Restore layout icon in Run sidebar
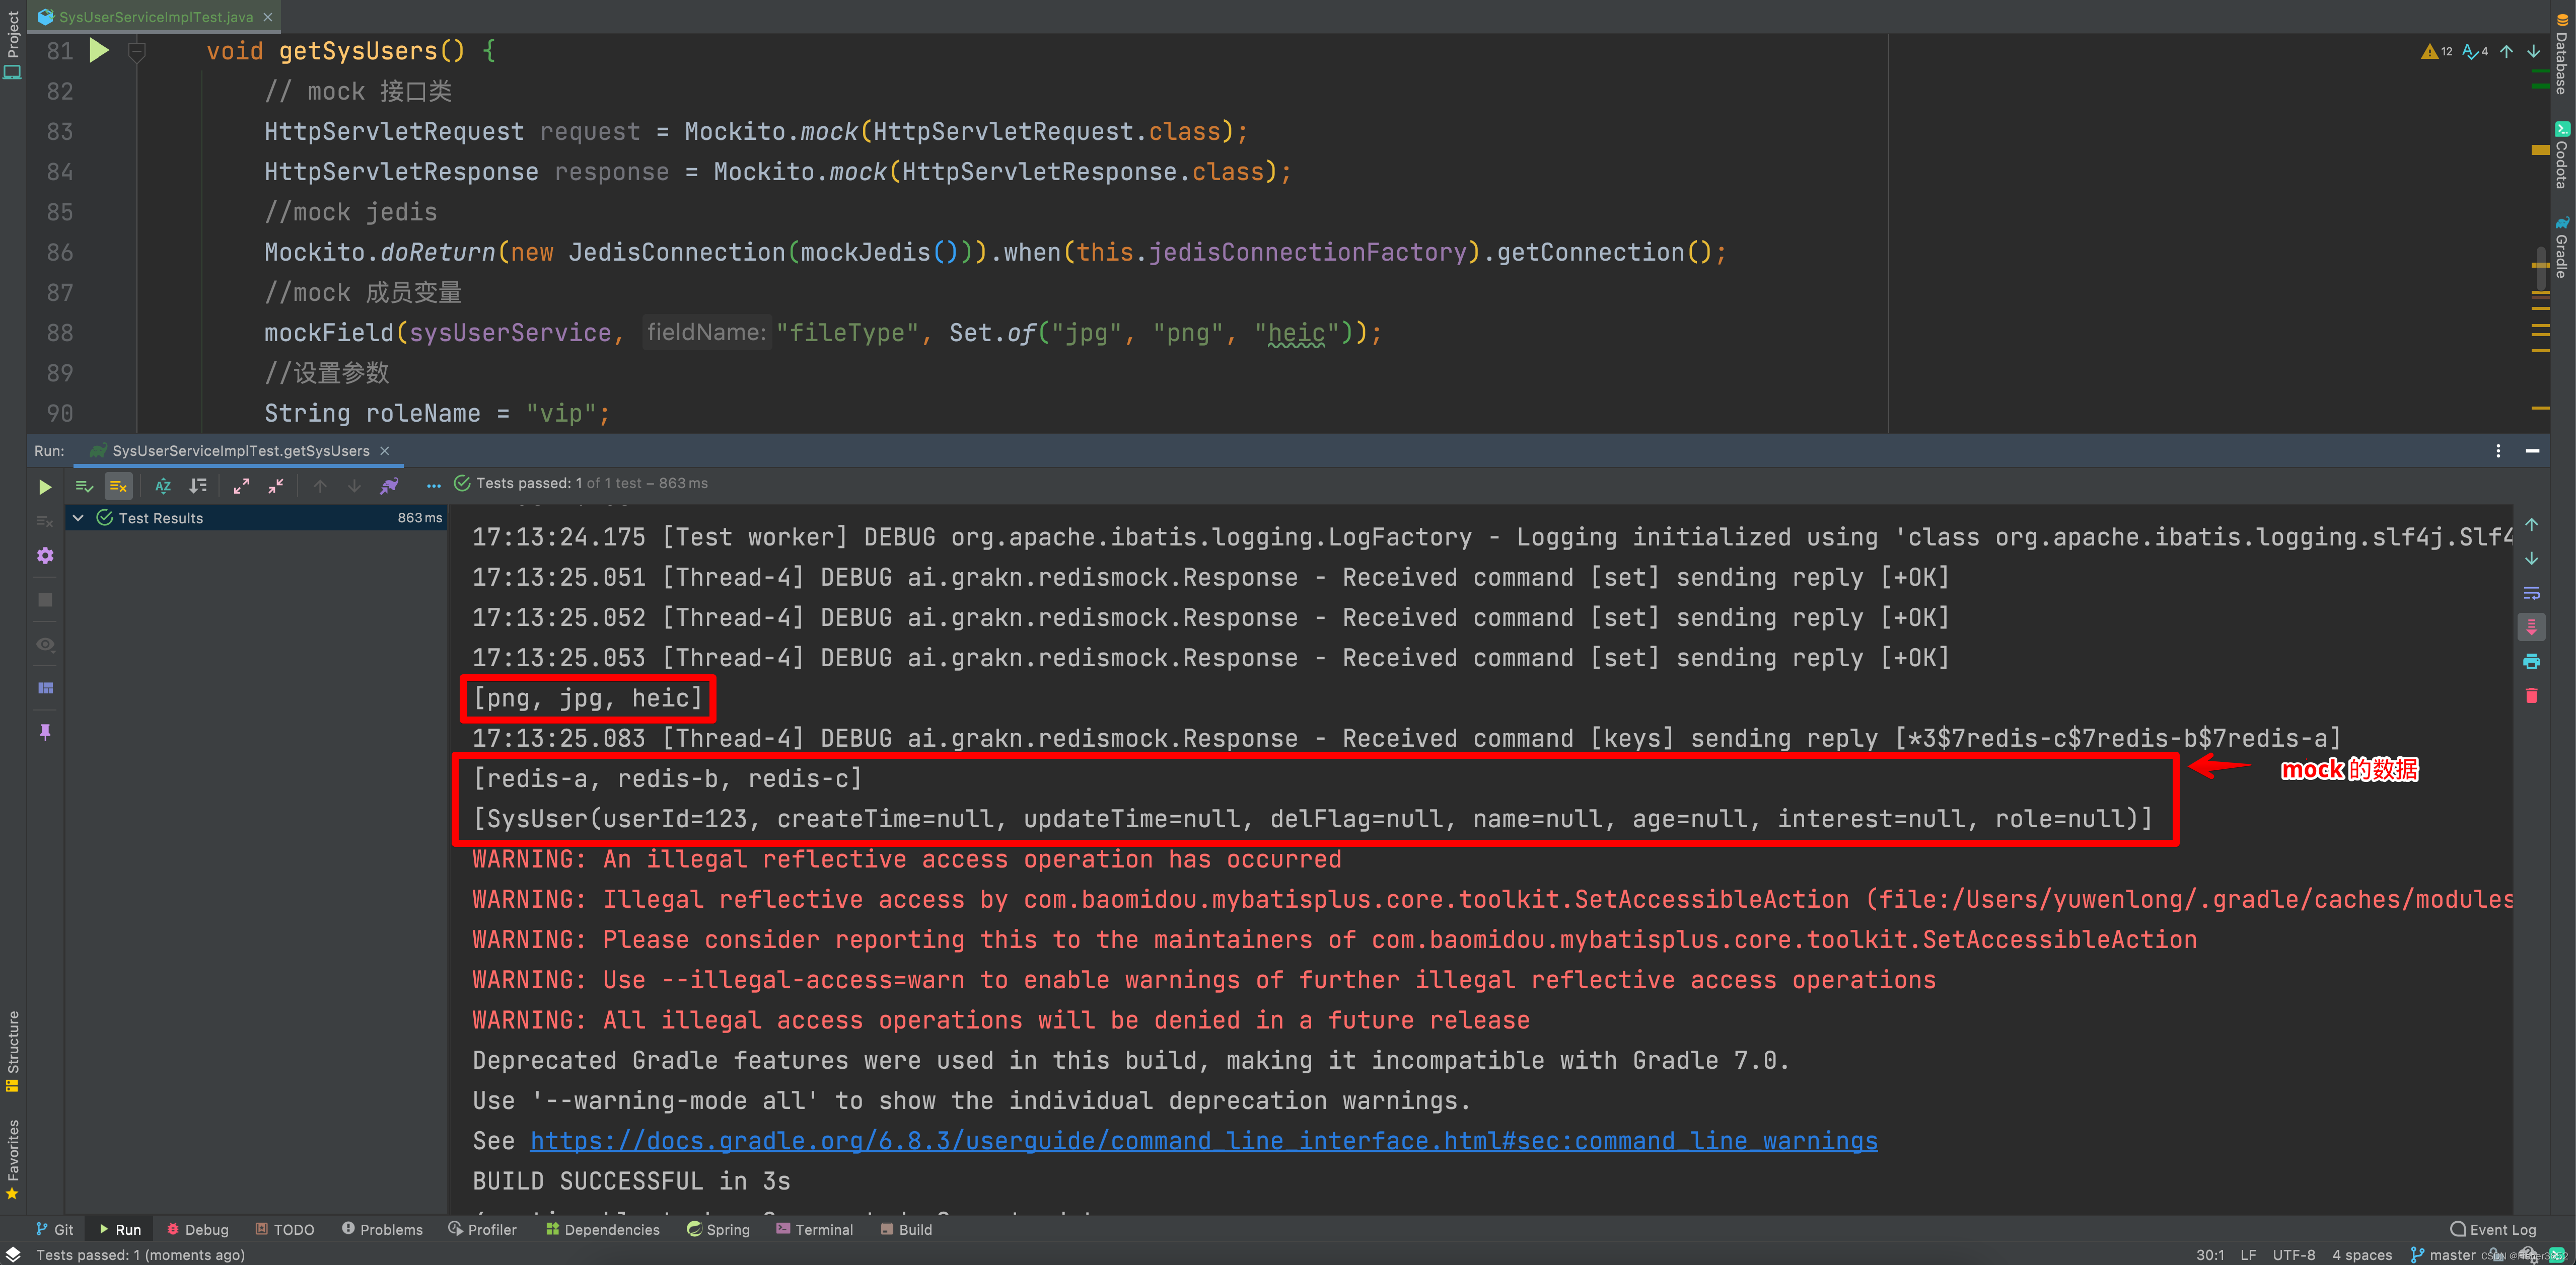2576x1265 pixels. (45, 687)
